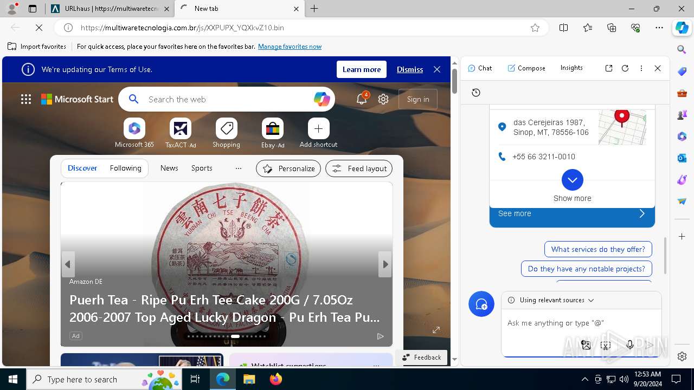
Task: Open Games chess icon in sidebar
Action: [x=682, y=115]
